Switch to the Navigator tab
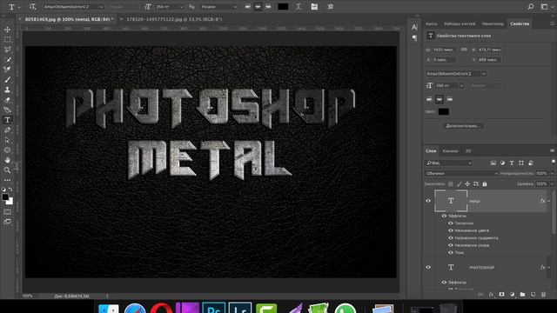557x313 pixels. point(493,23)
